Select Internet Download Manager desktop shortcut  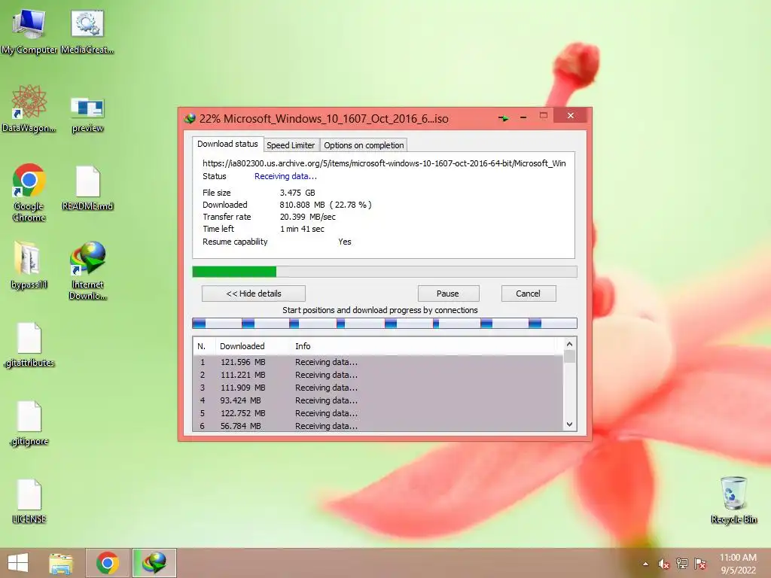87,270
